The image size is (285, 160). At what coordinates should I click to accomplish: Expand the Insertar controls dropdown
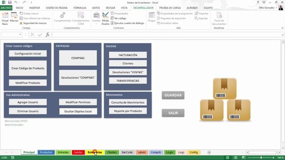[96, 19]
